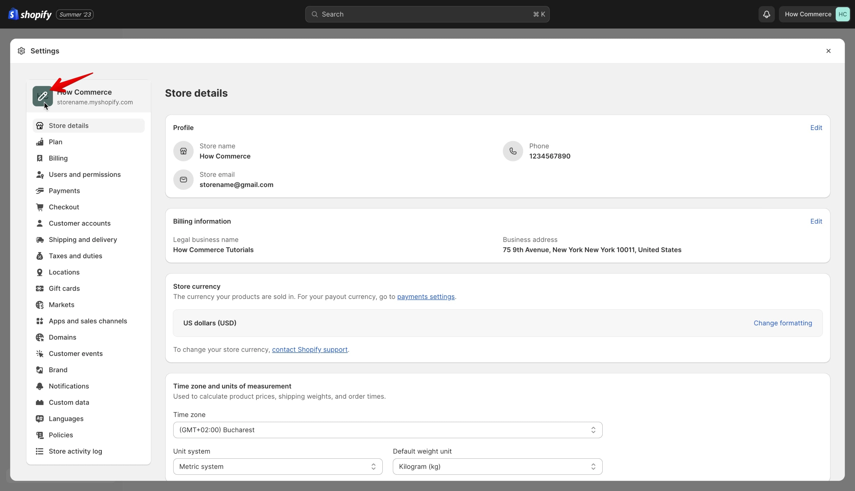Click the store logo edit pencil icon
The width and height of the screenshot is (855, 491).
coord(42,96)
